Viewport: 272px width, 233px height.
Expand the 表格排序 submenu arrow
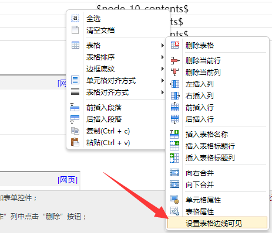(x=163, y=57)
